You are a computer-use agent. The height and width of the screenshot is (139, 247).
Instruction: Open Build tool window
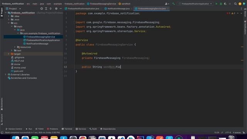tap(93, 129)
